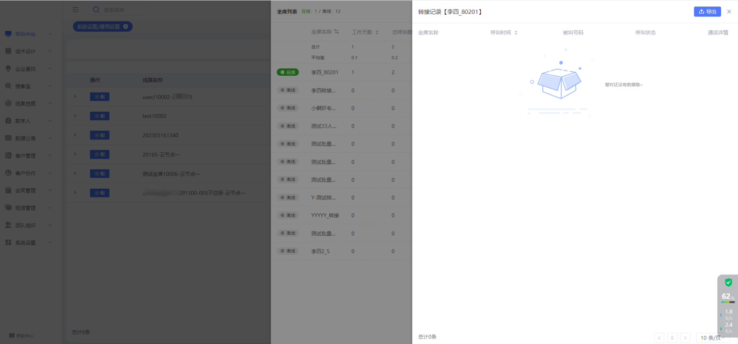Click 分配 button for 202303161340 line
This screenshot has height=344, width=738.
[x=99, y=135]
